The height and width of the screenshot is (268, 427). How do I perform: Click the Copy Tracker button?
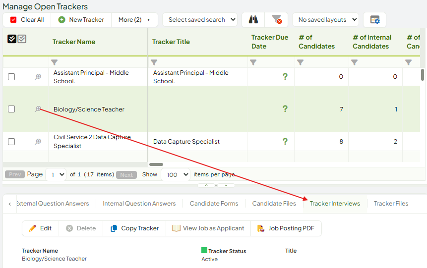(134, 228)
